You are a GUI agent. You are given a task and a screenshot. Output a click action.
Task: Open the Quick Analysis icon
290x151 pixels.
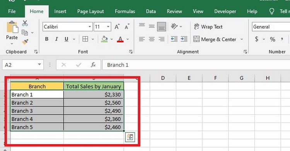(130, 137)
